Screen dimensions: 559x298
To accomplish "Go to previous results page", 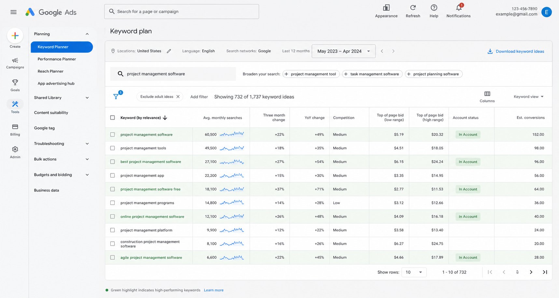I will (504, 272).
